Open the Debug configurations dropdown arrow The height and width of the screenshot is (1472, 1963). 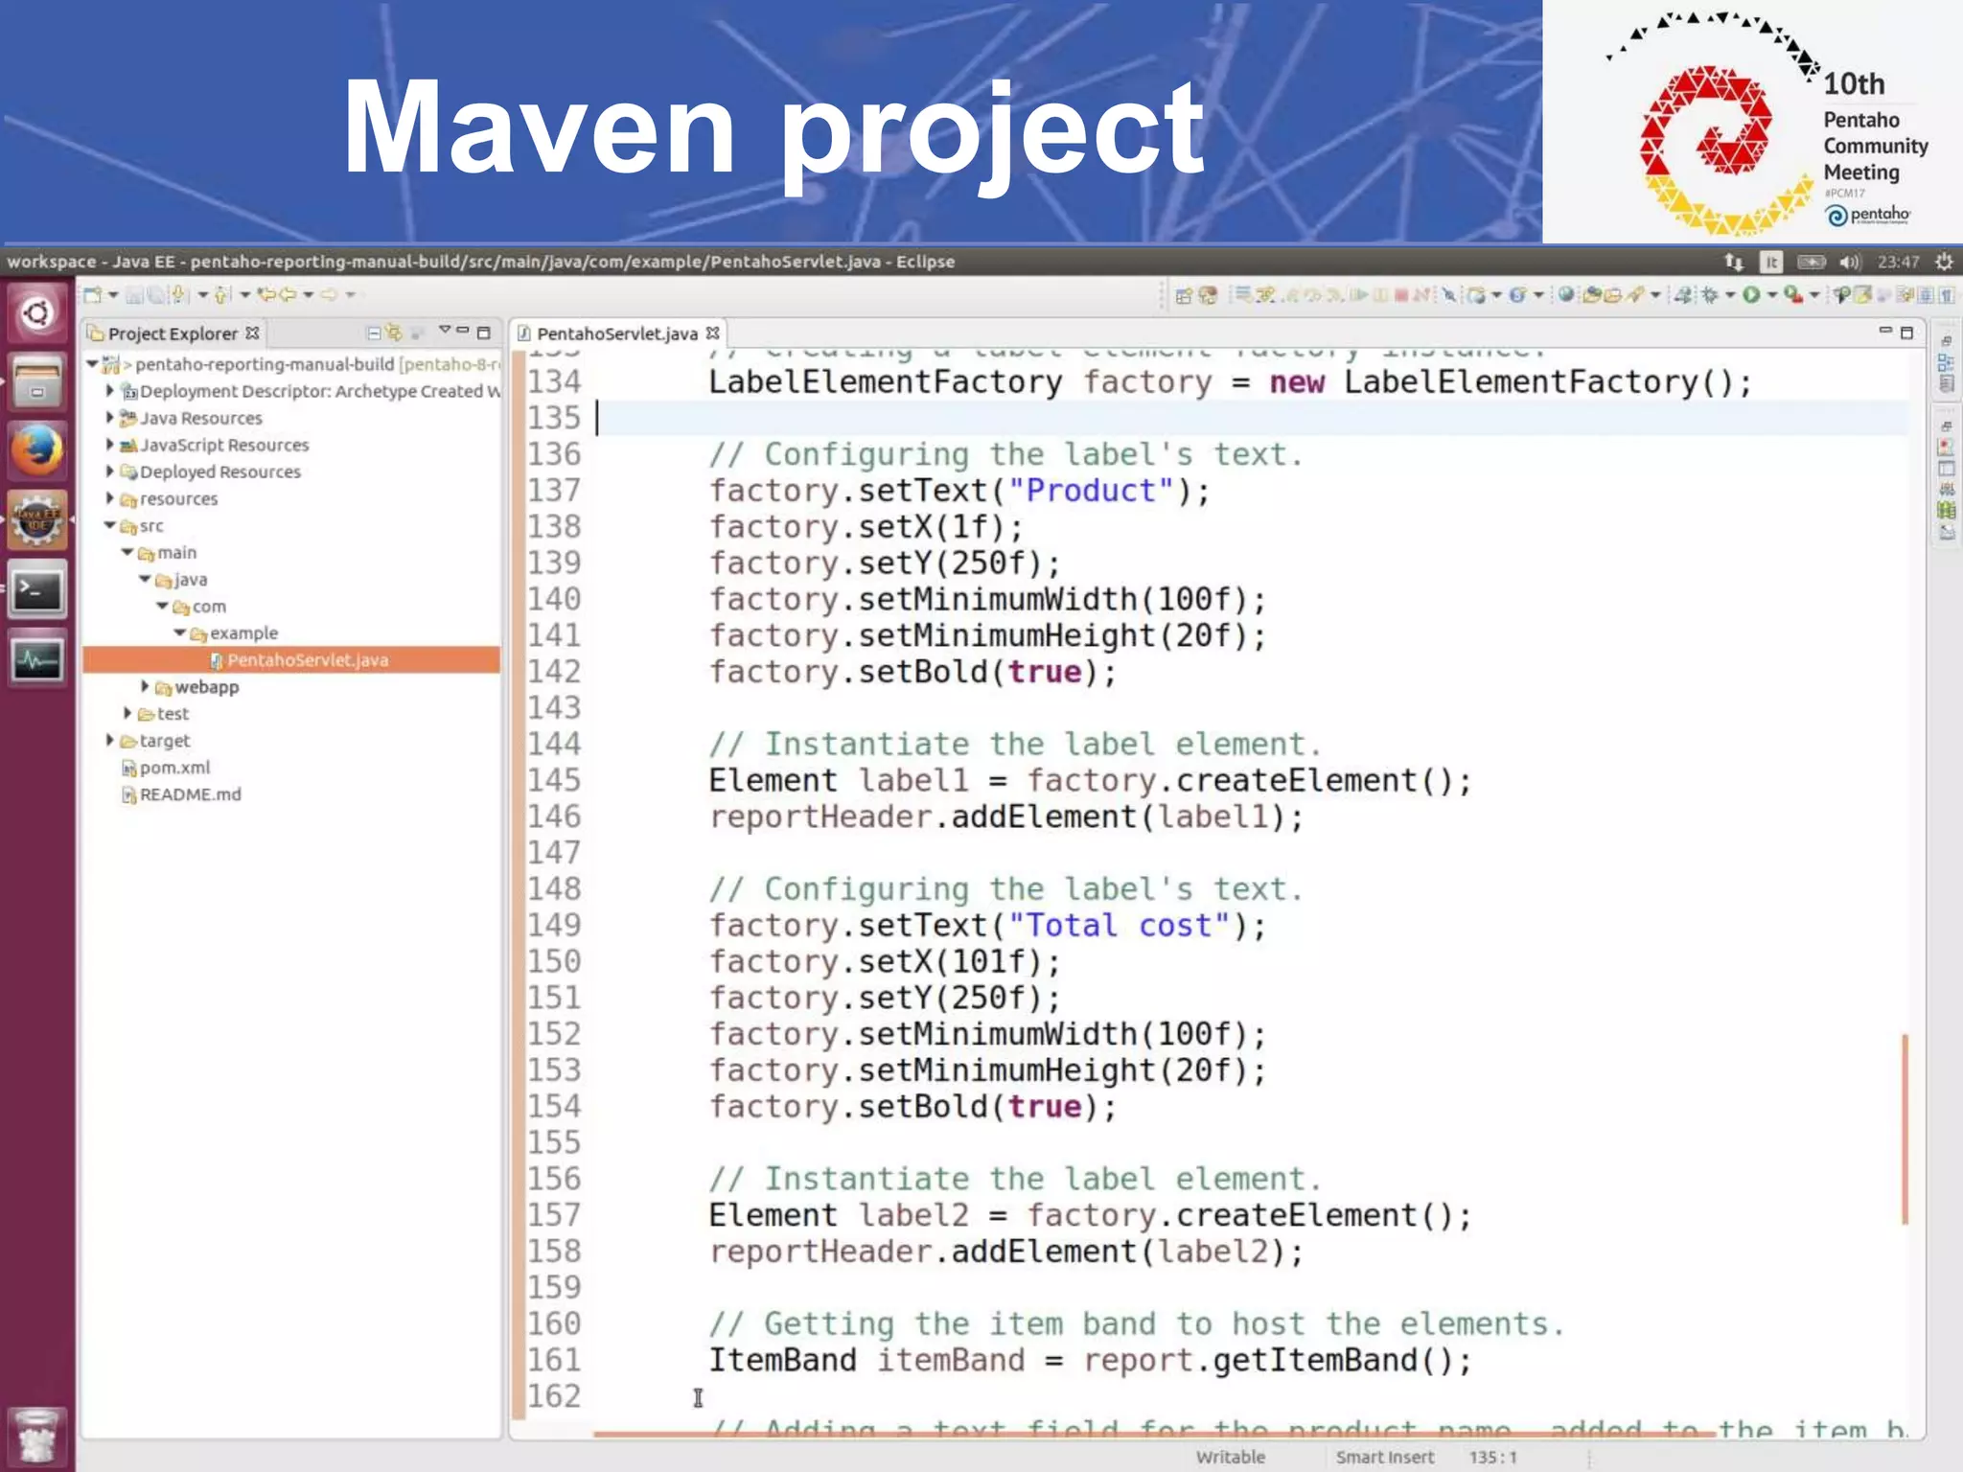(x=1730, y=295)
